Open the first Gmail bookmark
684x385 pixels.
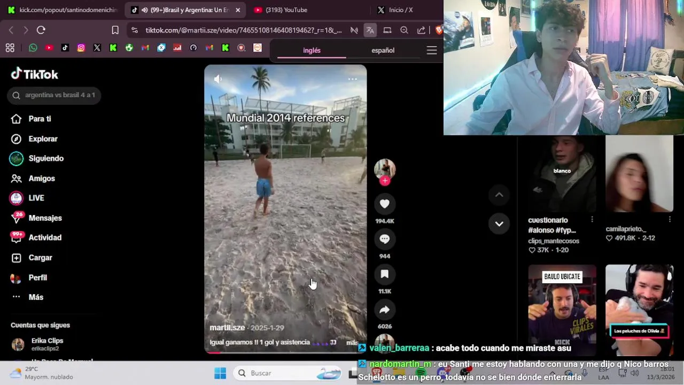click(x=145, y=48)
